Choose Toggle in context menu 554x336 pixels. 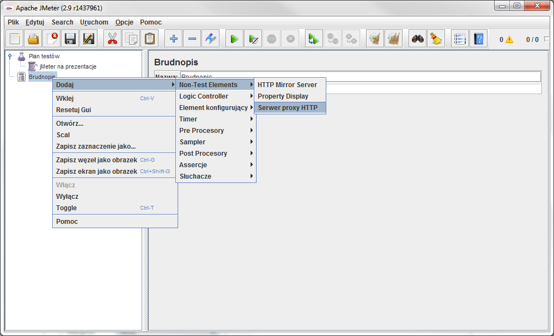[115, 207]
